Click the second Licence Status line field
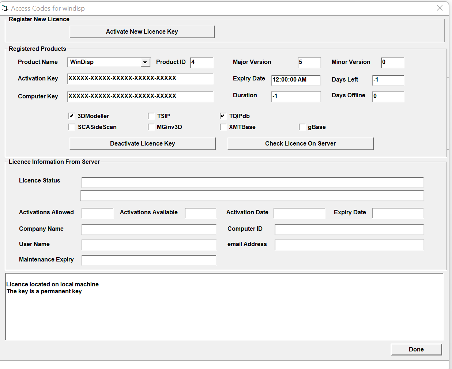452x369 pixels. click(252, 196)
